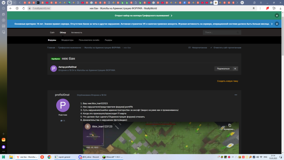Image resolution: width=284 pixels, height=160 pixels.
Task: Open video title titov_ivan123123
Action: click(102, 126)
